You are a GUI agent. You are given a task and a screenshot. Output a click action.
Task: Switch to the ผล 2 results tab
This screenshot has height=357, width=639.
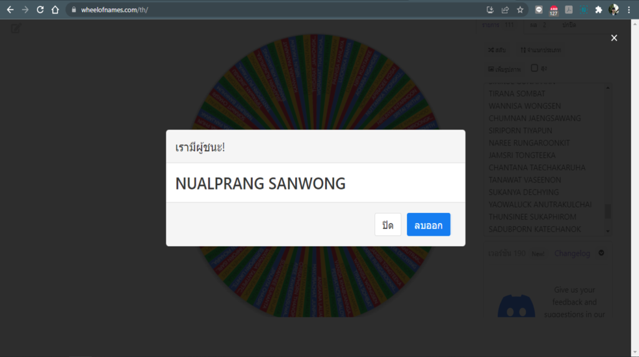(x=538, y=25)
